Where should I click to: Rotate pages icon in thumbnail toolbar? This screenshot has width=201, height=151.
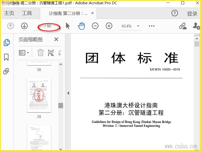60,53
